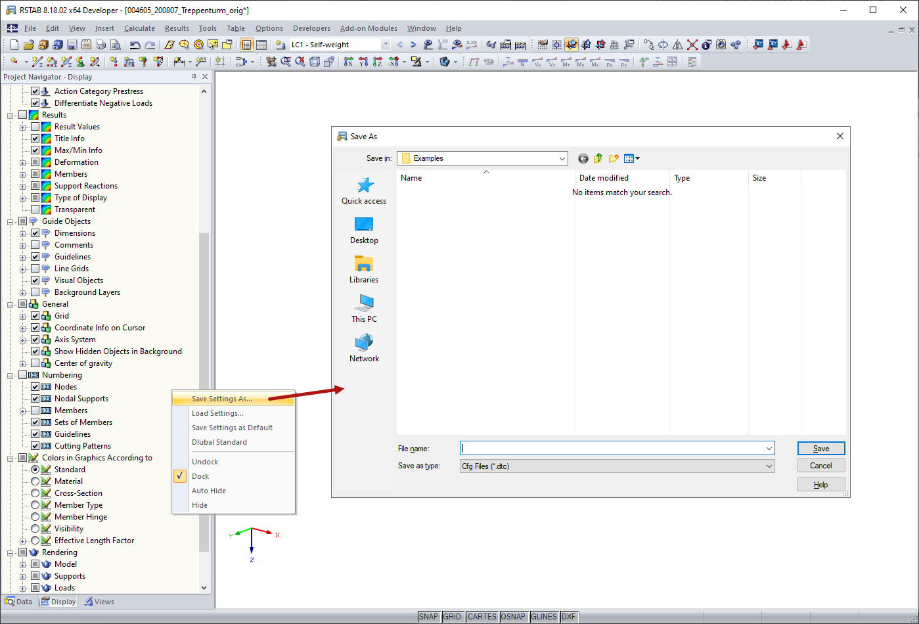Switch to the Data tab

pos(18,601)
